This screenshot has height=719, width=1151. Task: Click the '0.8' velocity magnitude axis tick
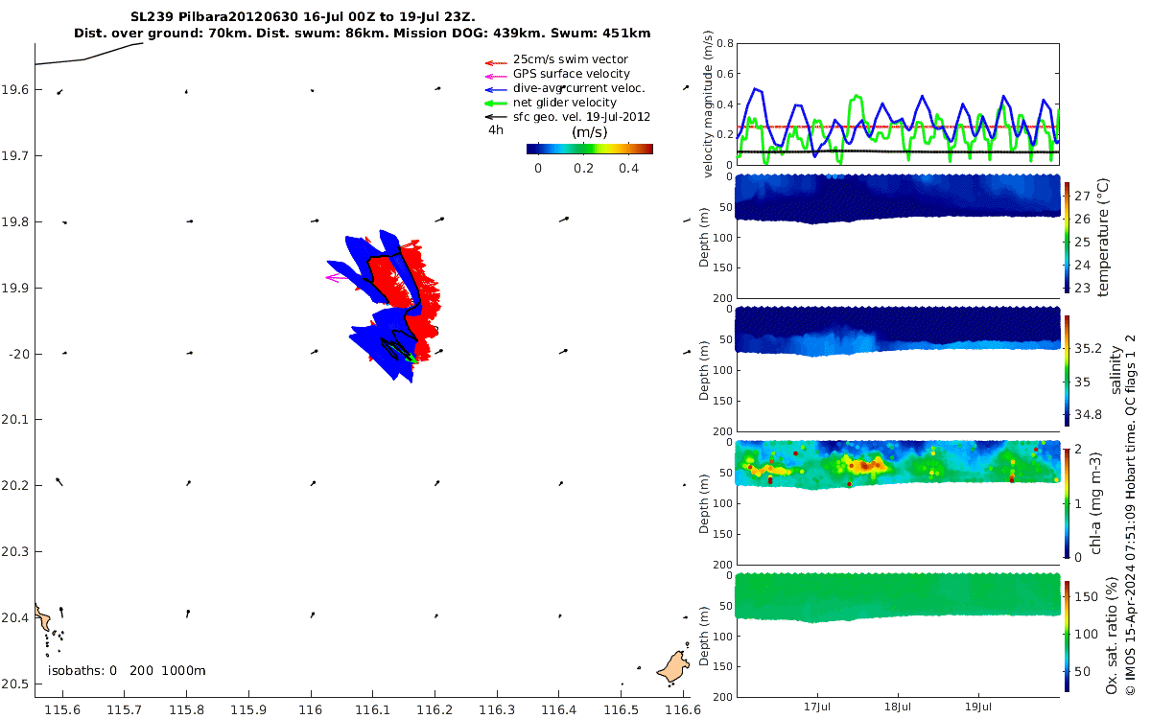pos(723,43)
